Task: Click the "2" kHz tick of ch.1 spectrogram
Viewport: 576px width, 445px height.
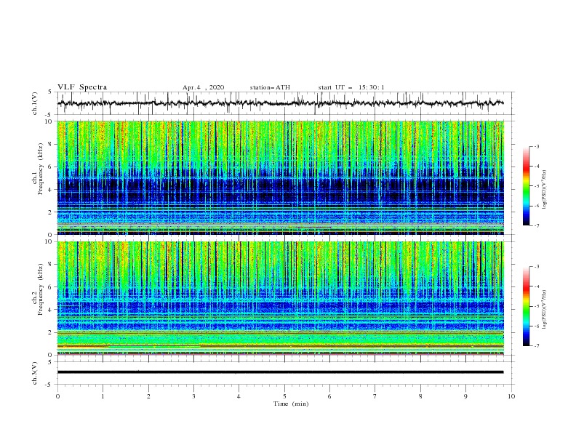Action: [51, 212]
